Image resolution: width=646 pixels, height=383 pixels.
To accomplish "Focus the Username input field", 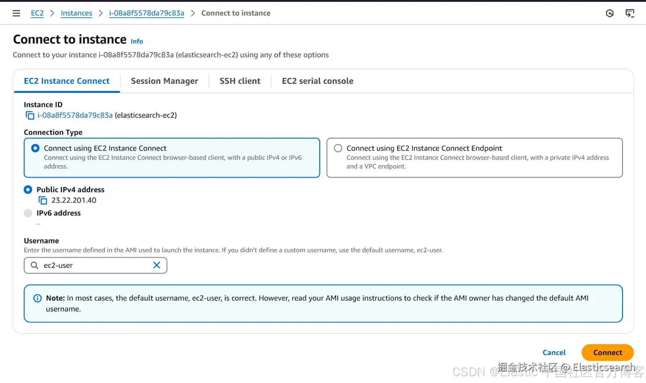I will 95,265.
